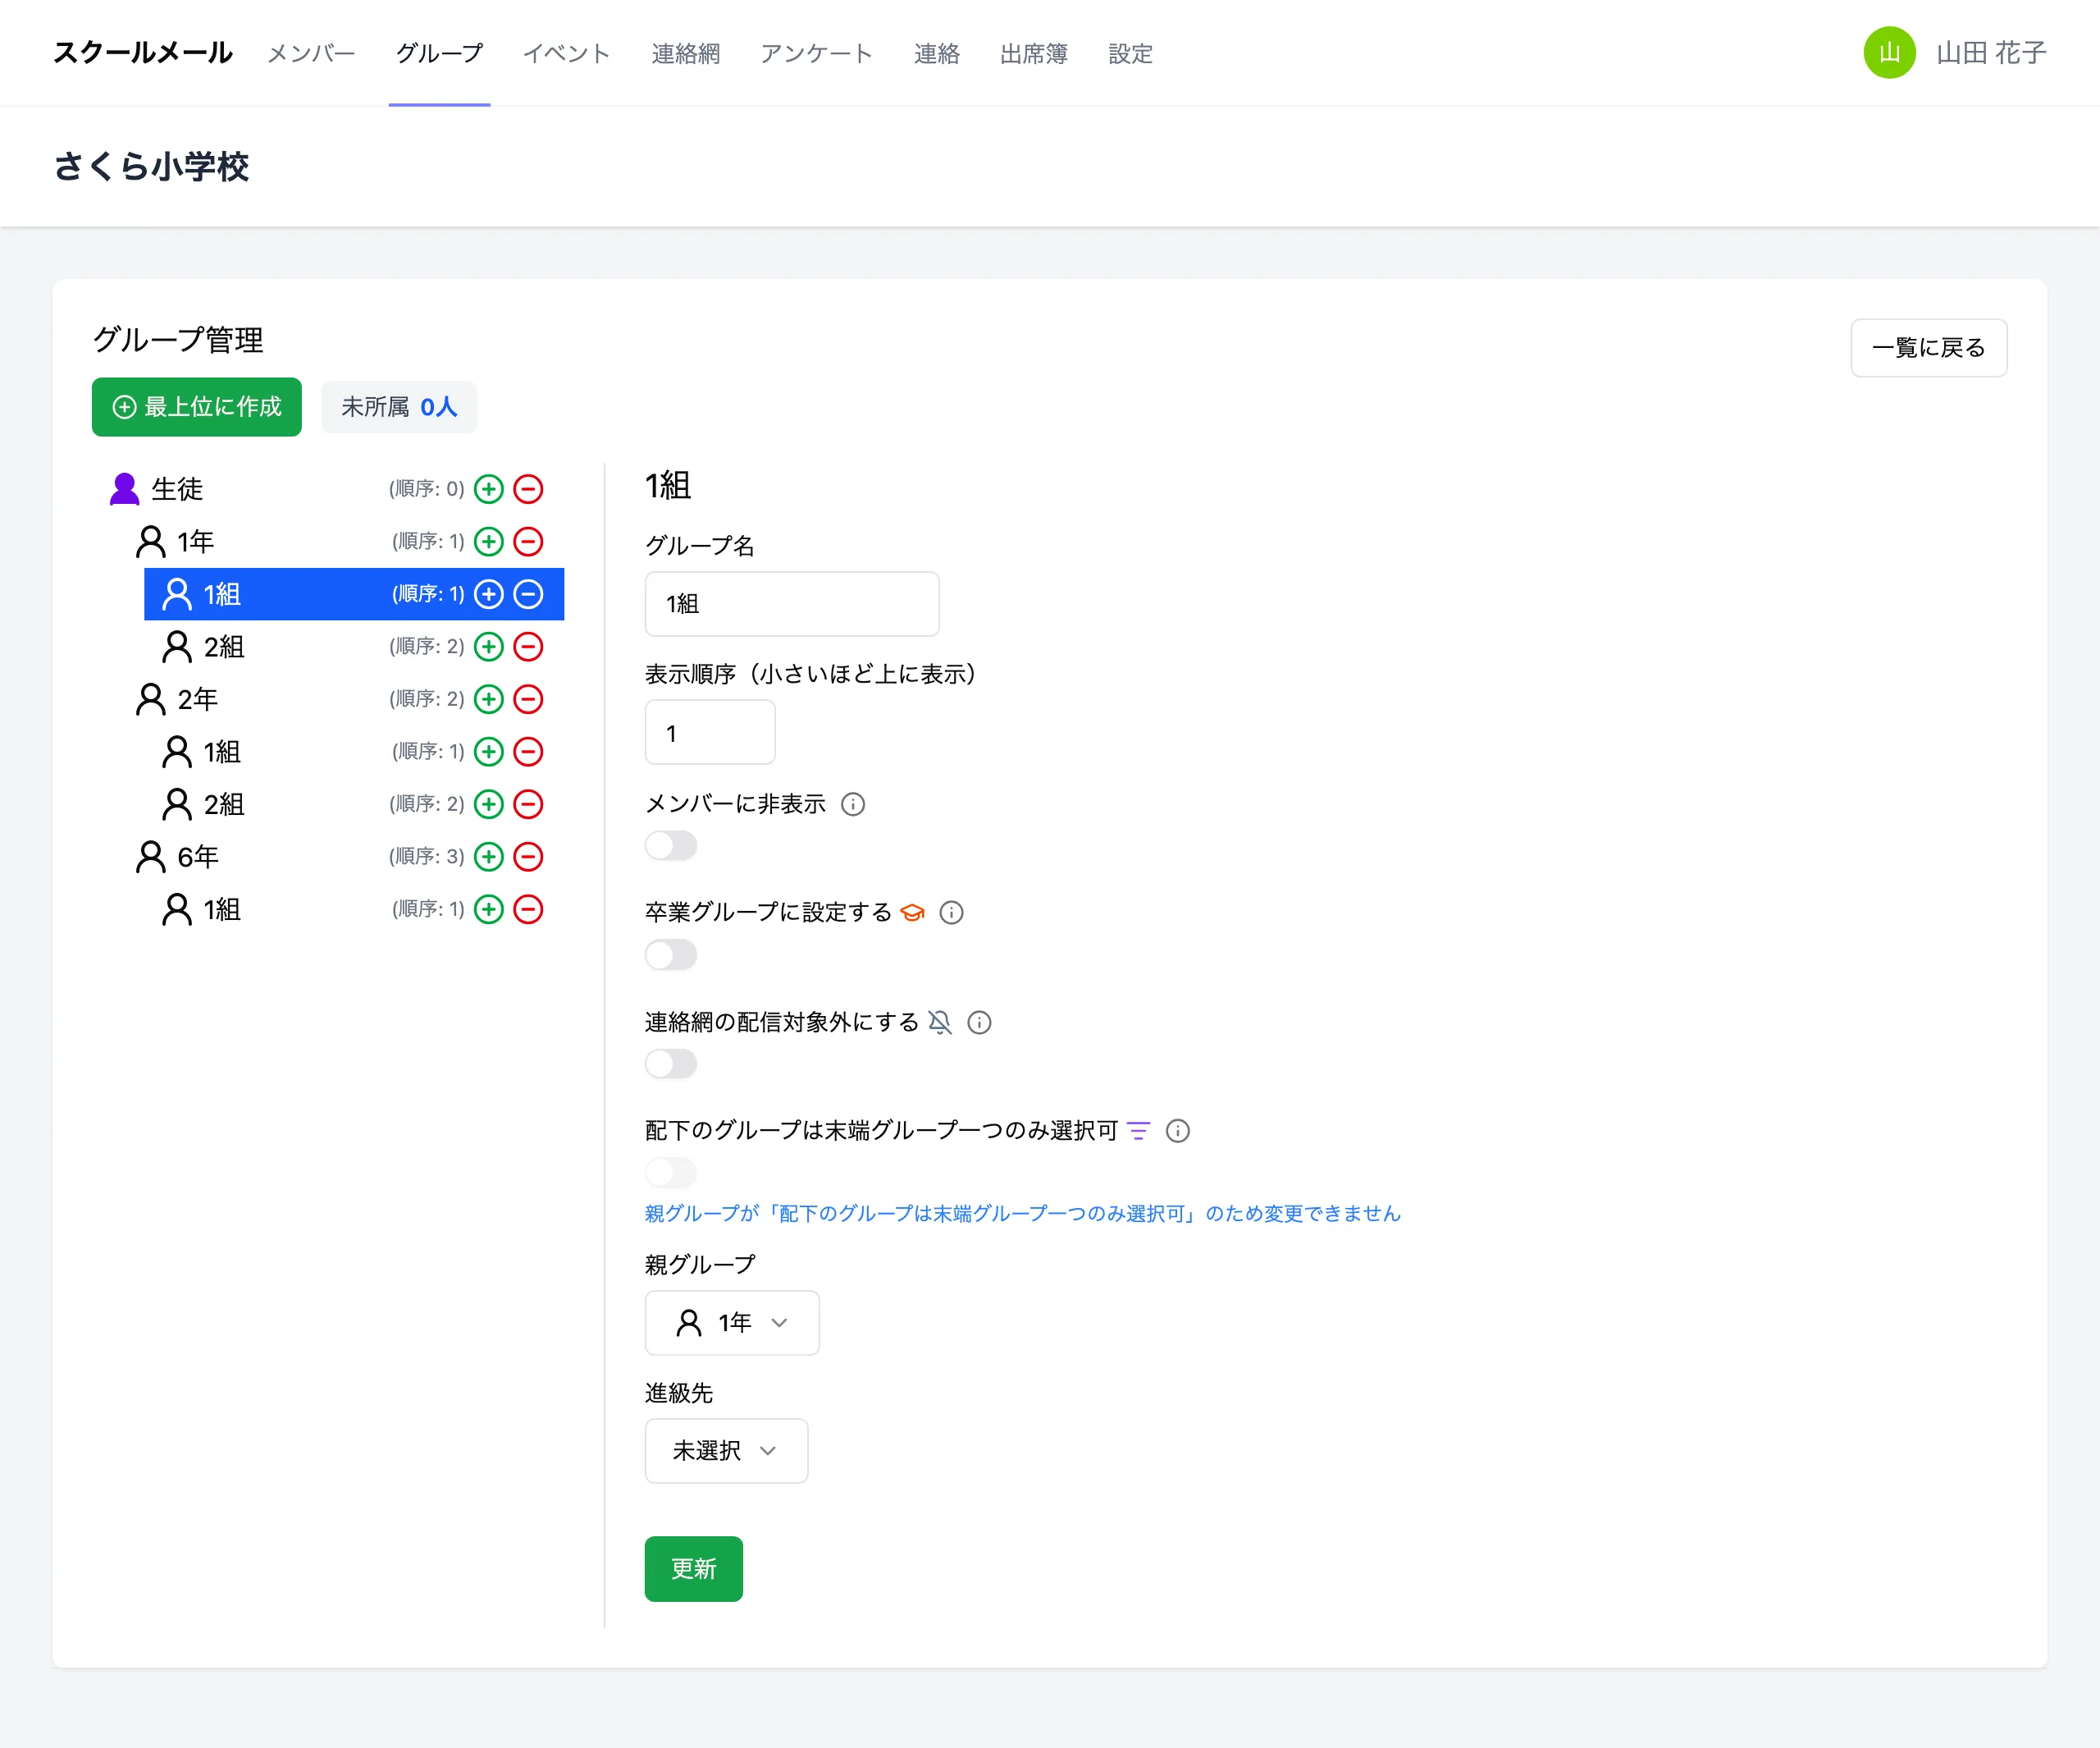Open the 出席簿 tab

click(x=1034, y=53)
